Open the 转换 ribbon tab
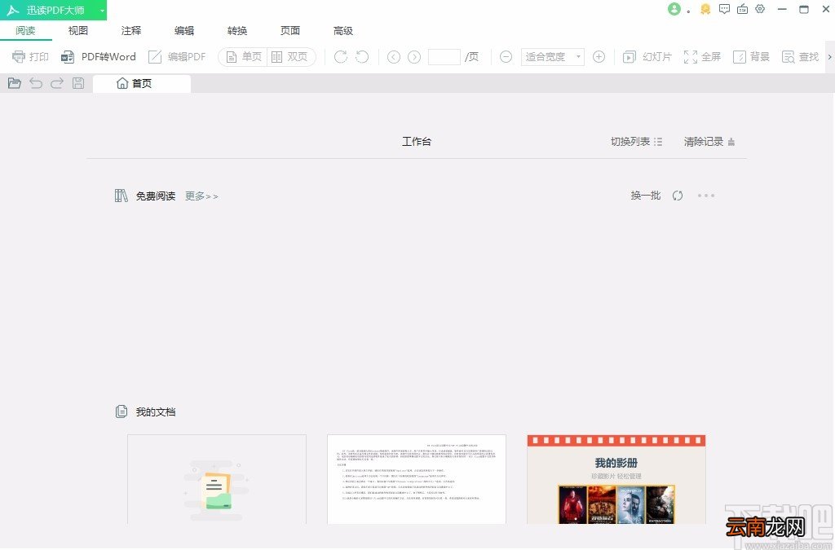The image size is (835, 550). tap(237, 30)
